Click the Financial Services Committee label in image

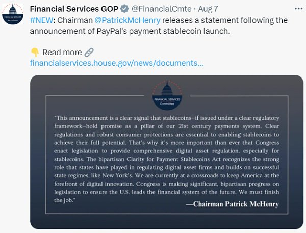167,100
